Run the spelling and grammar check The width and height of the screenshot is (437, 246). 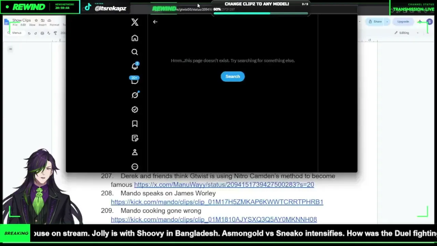[x=48, y=33]
